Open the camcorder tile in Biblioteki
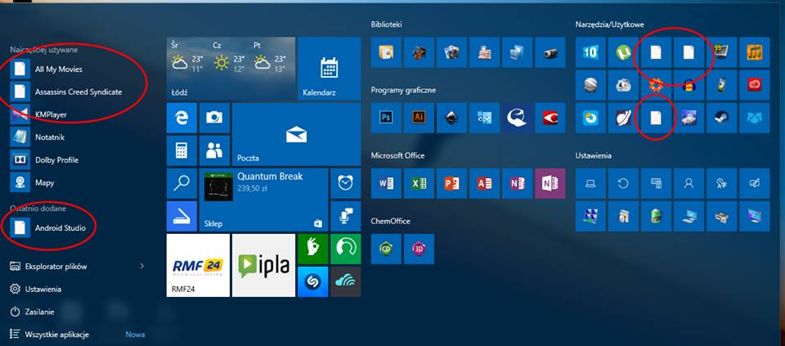 [x=549, y=52]
